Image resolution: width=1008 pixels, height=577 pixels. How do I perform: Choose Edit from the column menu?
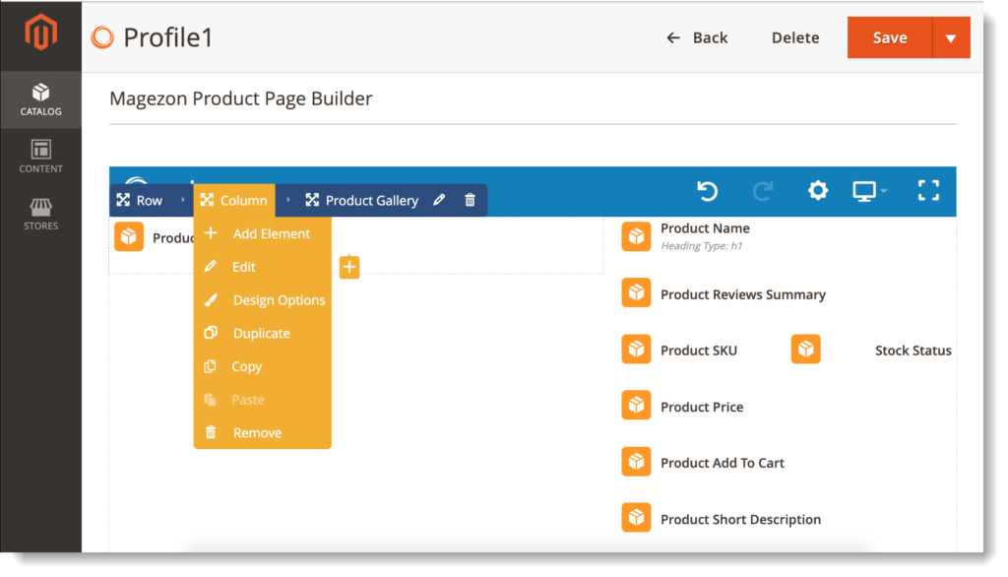click(x=262, y=267)
